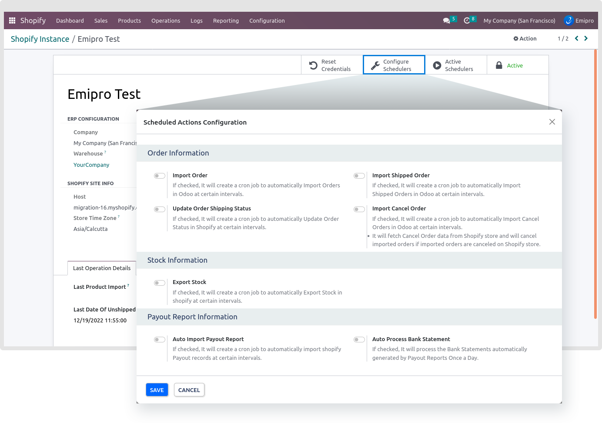Turn on Import Cancel Order toggle

[359, 209]
